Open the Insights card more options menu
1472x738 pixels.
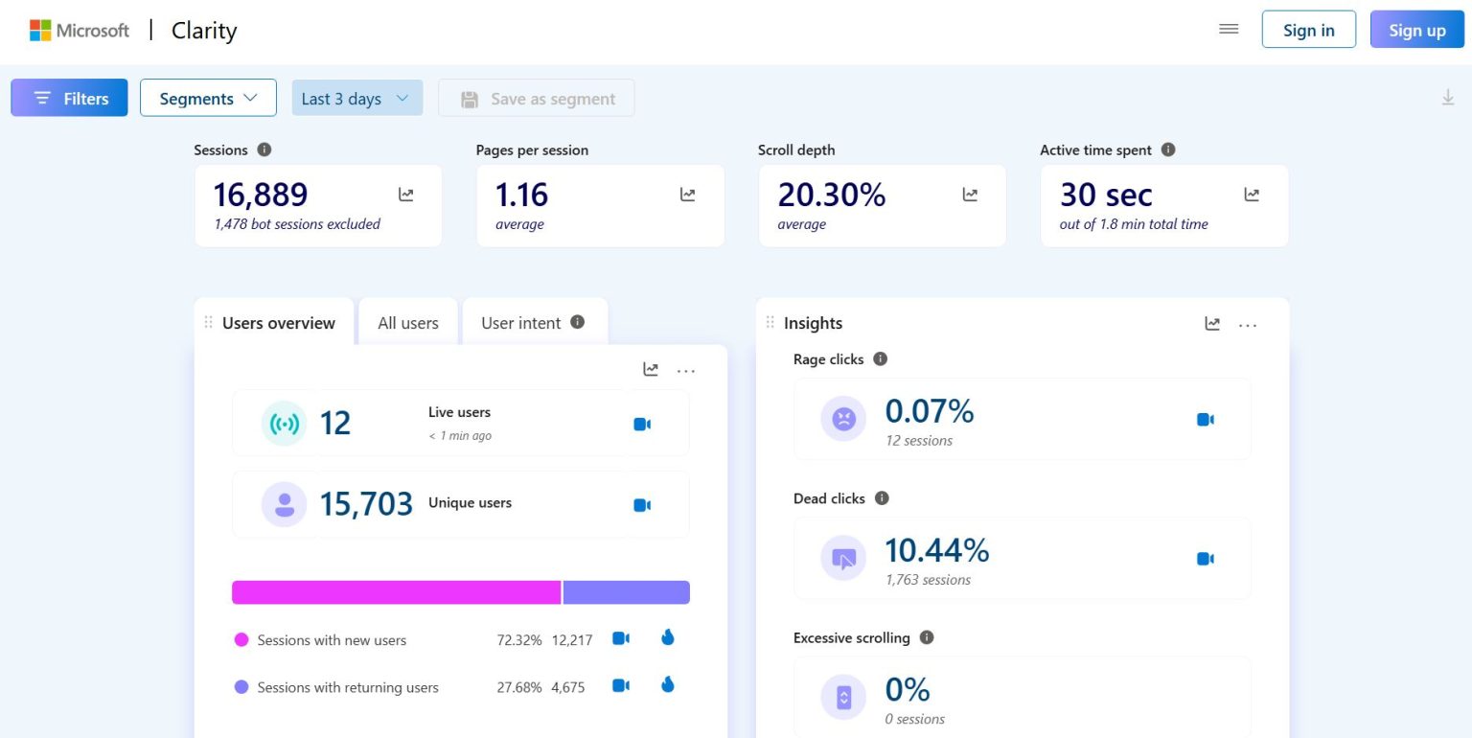pyautogui.click(x=1247, y=325)
